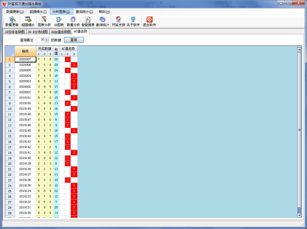
Task: Switch to the 3D总体走势图 tab
Action: (x=15, y=32)
